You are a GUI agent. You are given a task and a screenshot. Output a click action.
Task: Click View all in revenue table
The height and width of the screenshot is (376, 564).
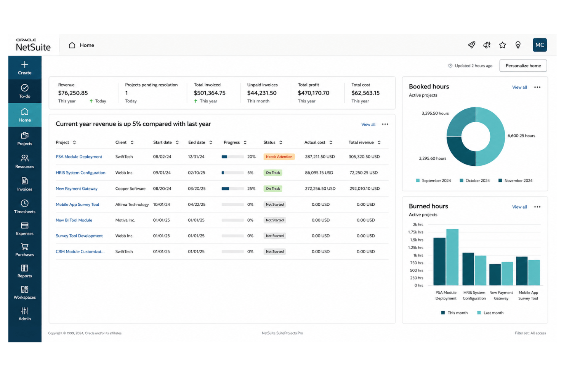368,125
